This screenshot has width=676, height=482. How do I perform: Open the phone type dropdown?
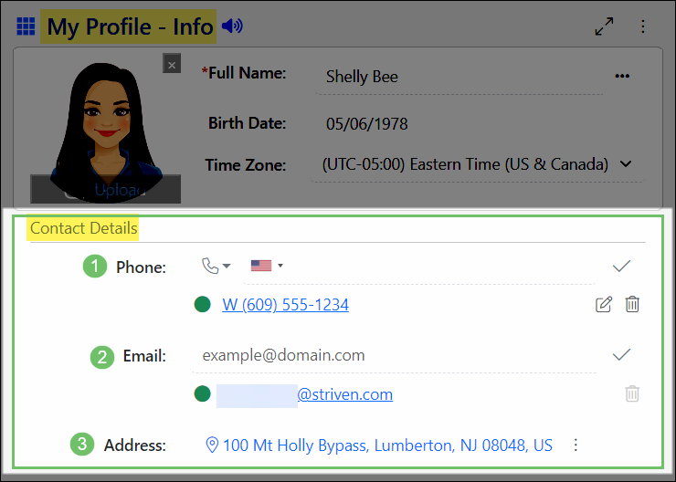pyautogui.click(x=216, y=266)
